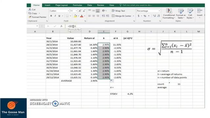The height and width of the screenshot is (118, 210).
Task: Align text right
Action: tap(98, 16)
